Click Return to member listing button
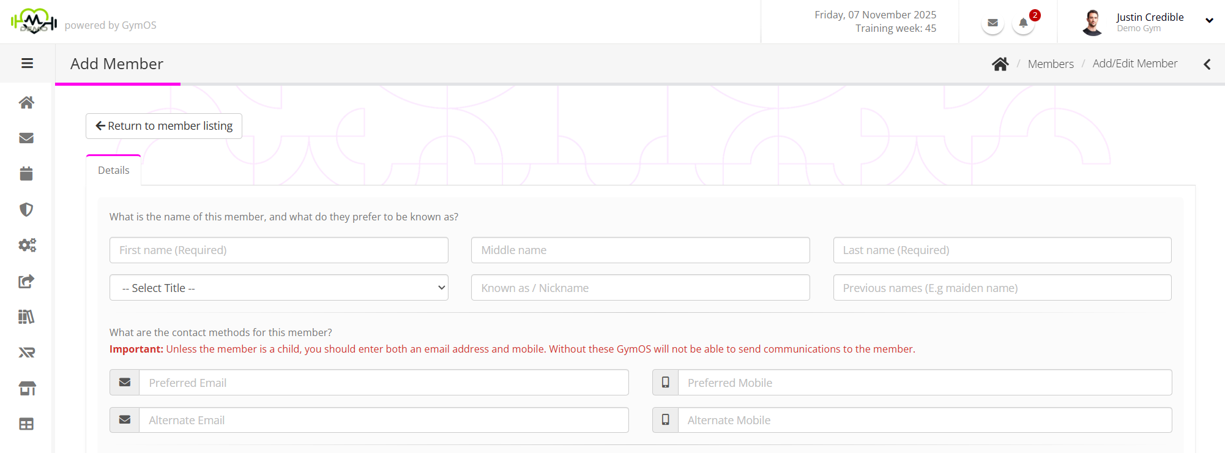 (164, 126)
